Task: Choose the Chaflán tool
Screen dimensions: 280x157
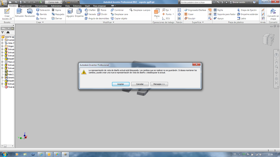Action: pos(90,10)
